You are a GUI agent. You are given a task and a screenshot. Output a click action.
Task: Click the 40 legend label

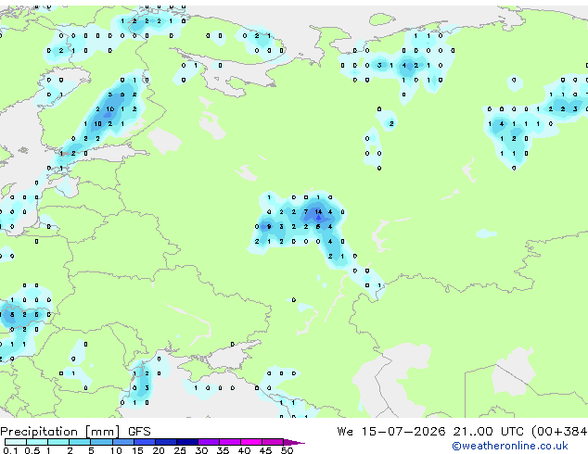(x=244, y=450)
